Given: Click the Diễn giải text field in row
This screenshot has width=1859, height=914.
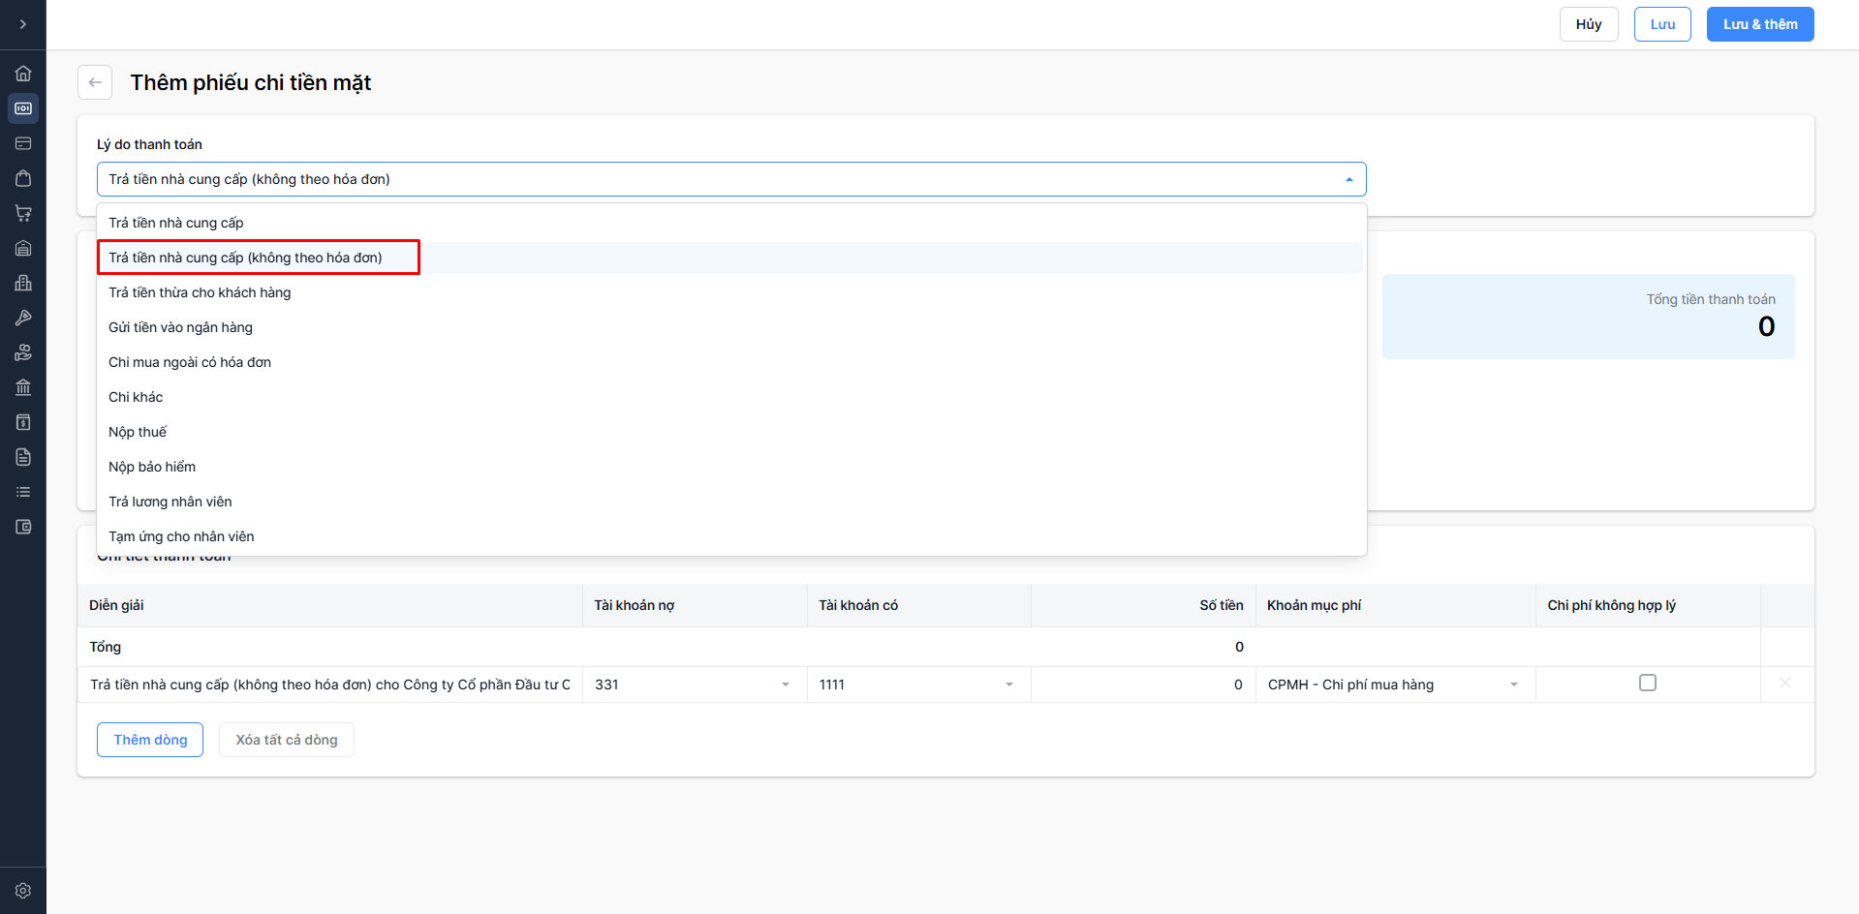Looking at the screenshot, I should point(330,685).
